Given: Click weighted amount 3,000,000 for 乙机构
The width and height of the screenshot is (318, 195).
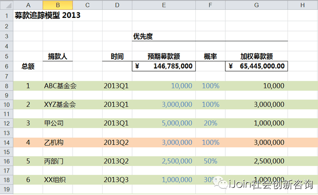Looking at the screenshot, I should point(269,143).
